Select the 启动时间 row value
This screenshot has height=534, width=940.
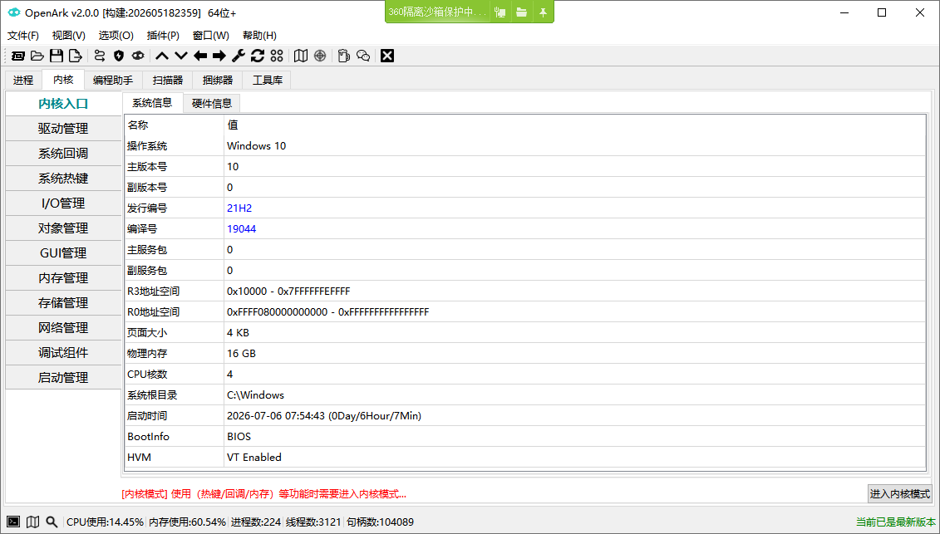pos(324,416)
